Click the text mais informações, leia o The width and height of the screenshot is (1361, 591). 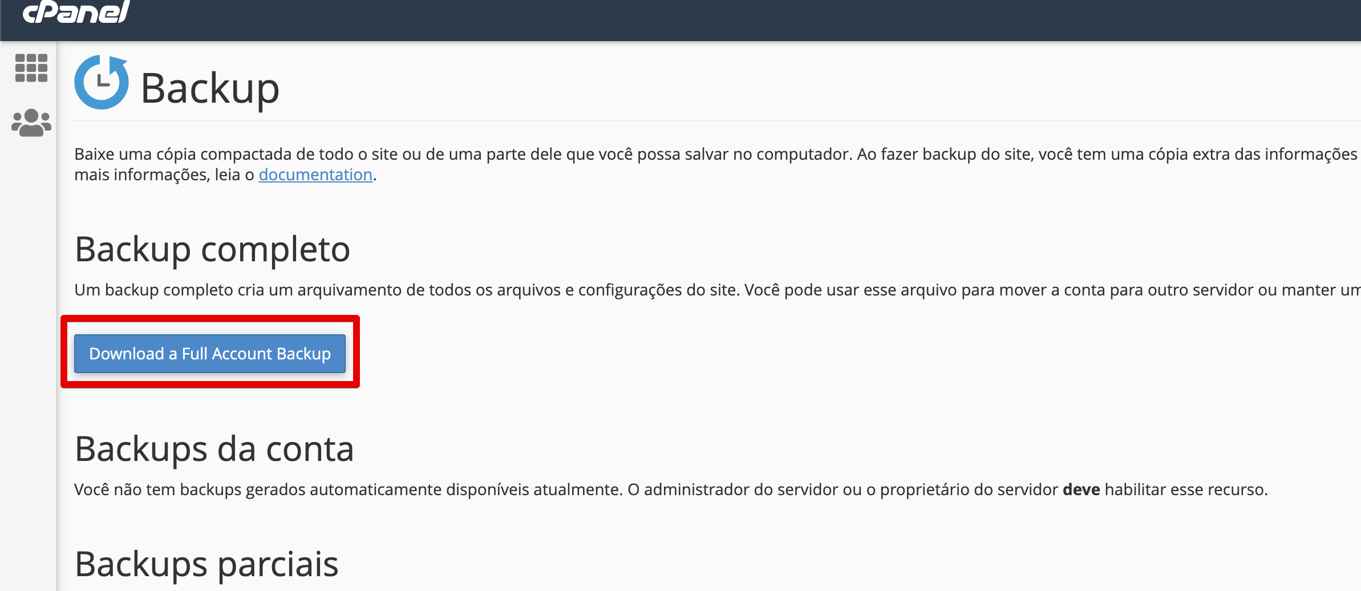(x=164, y=175)
